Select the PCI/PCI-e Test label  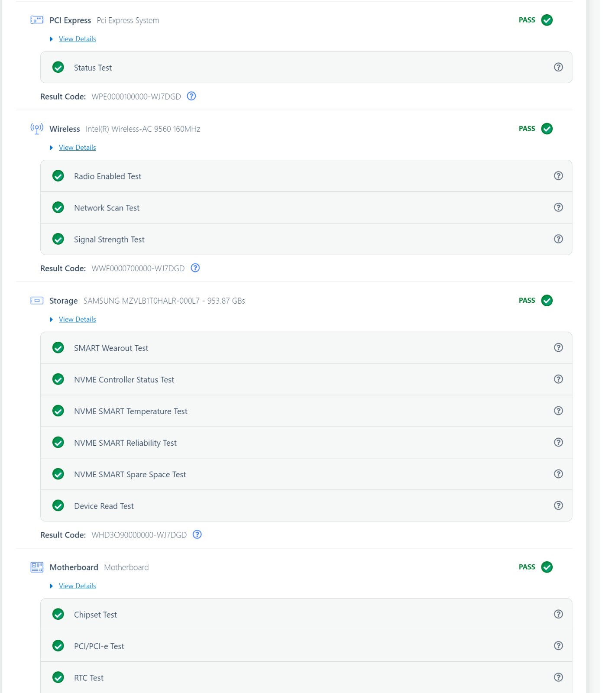(x=99, y=646)
